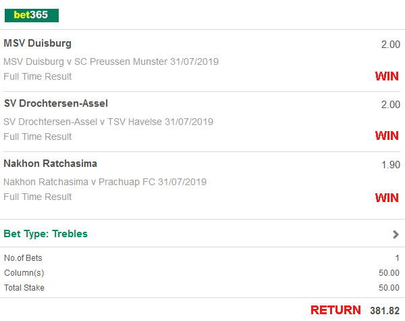This screenshot has height=321, width=405.
Task: Click the 2.00 odds for MSV Duisburg
Action: pyautogui.click(x=391, y=45)
